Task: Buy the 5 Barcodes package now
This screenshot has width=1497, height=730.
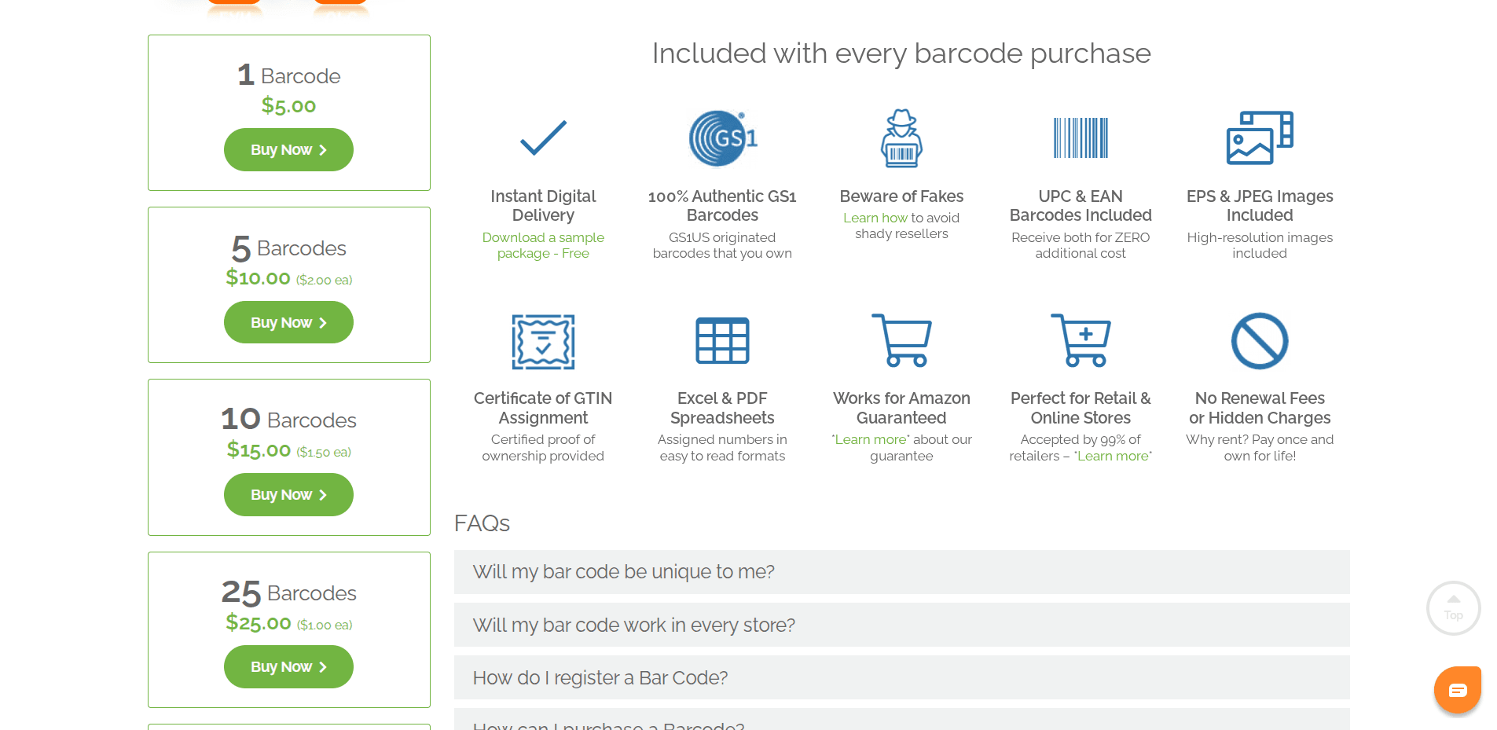Action: 288,322
